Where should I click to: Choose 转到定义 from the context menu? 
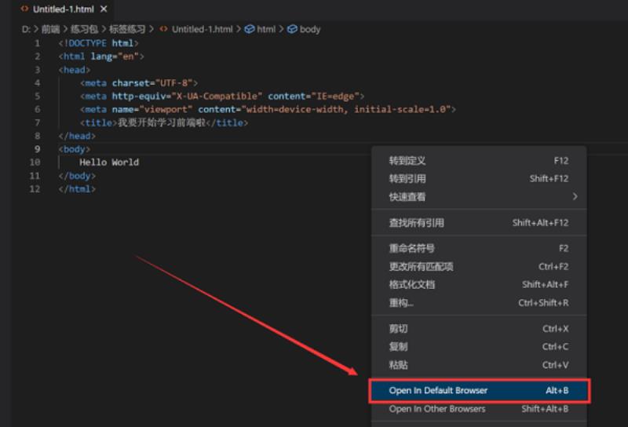[x=479, y=161]
